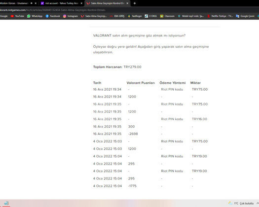259x207 pixels.
Task: Click the Ödeme Yöntemi column header
Action: pyautogui.click(x=173, y=83)
